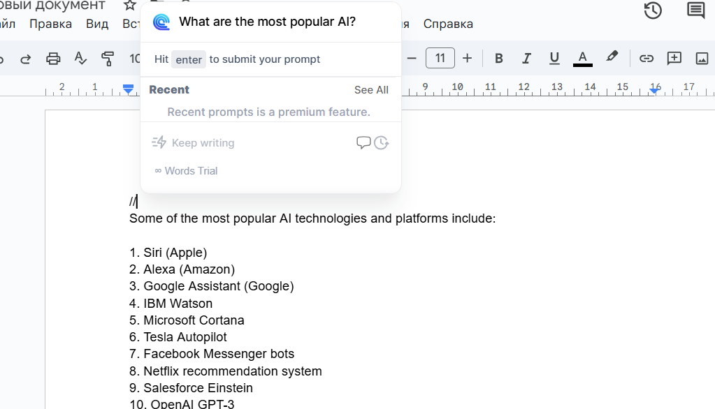The width and height of the screenshot is (715, 409).
Task: Decrease font size with the minus button
Action: coord(412,59)
